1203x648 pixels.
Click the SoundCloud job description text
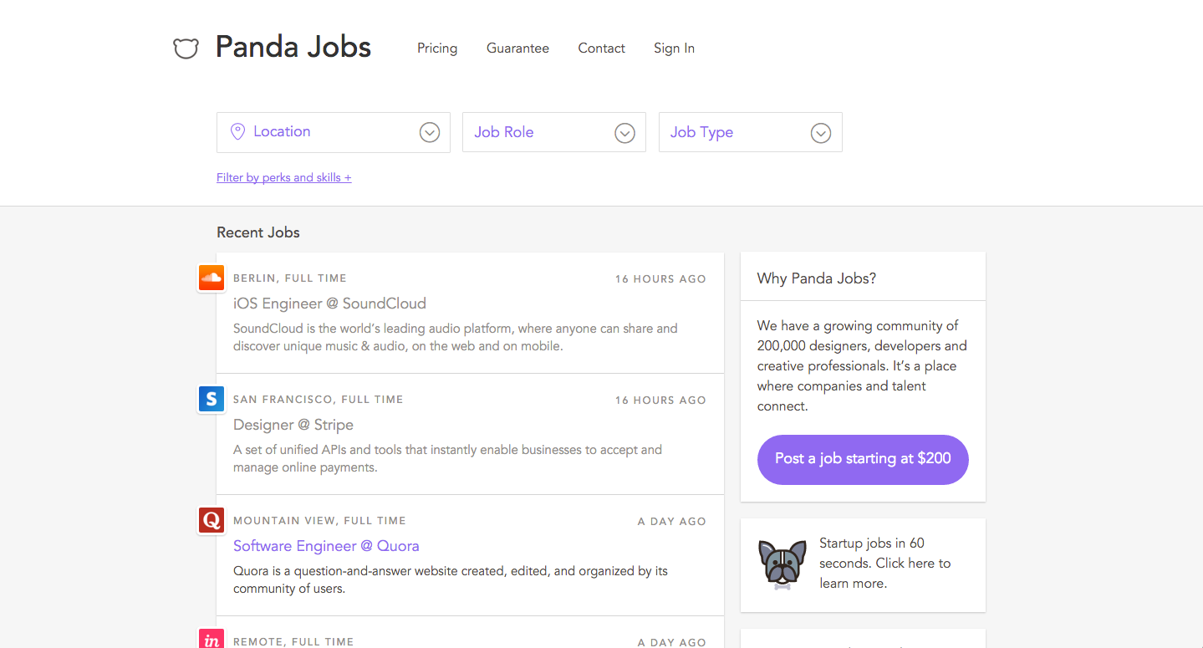pyautogui.click(x=456, y=337)
